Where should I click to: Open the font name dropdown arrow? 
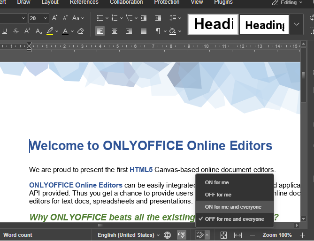(x=23, y=18)
